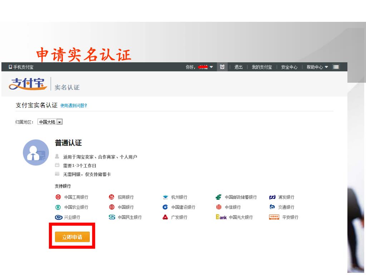
Task: Click 退出 to log out
Action: [238, 67]
